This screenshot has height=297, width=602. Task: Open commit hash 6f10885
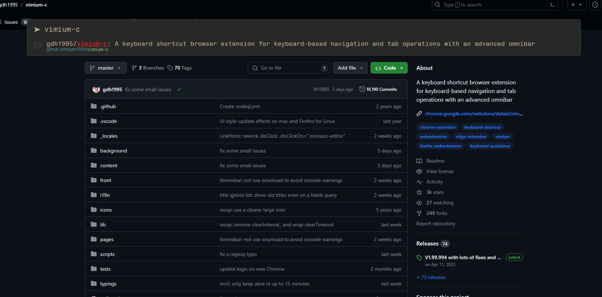321,89
